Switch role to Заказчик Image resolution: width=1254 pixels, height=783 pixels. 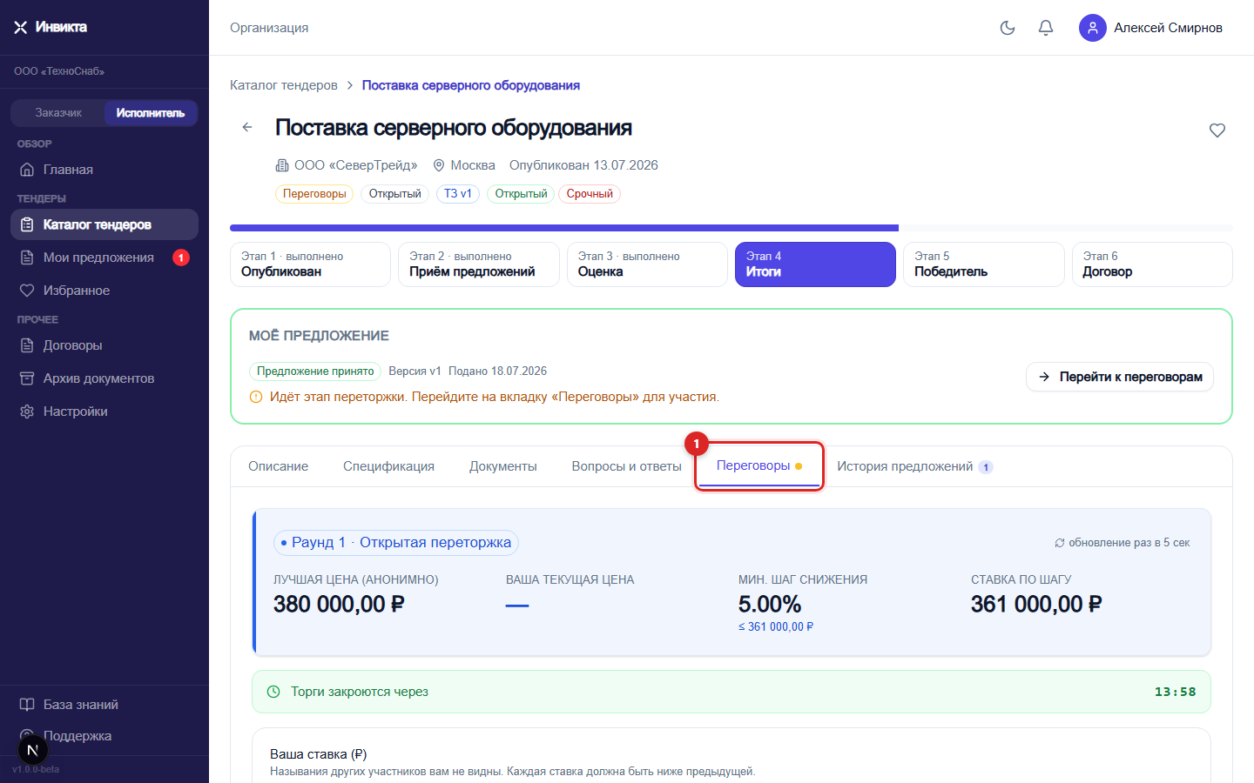point(58,113)
